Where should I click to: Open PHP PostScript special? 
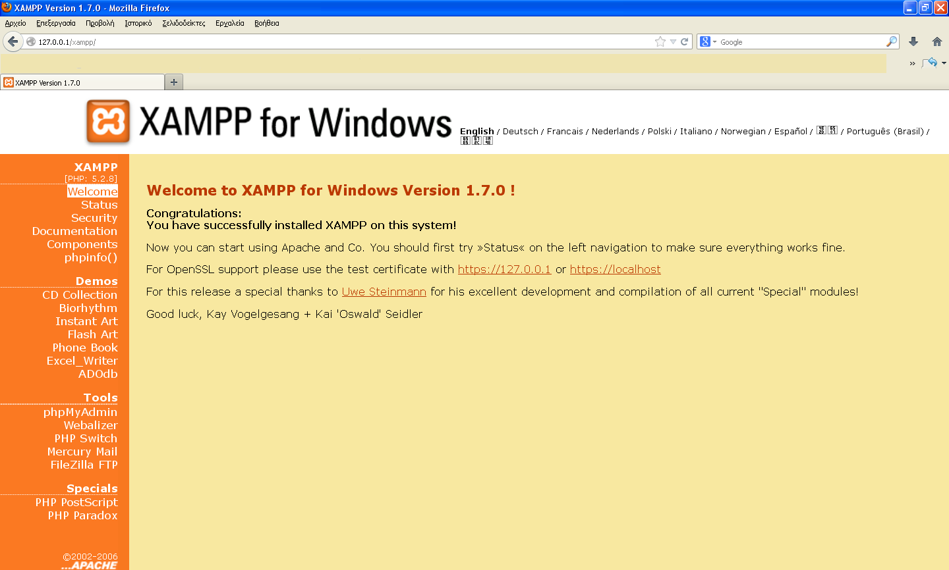76,502
